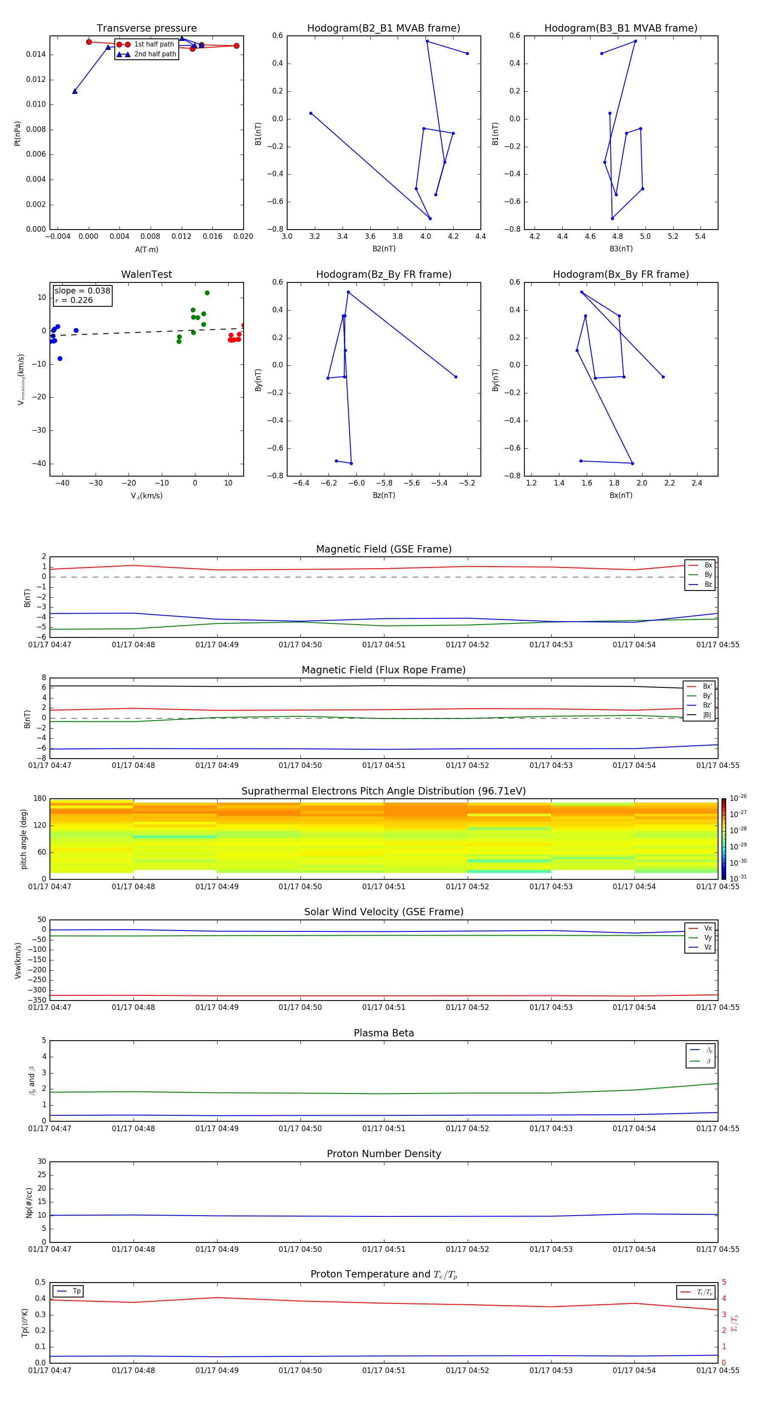Viewport: 768px width, 1408px height.
Task: Click the "Hodogram(Bz_By FR frame)" title
Action: [383, 274]
